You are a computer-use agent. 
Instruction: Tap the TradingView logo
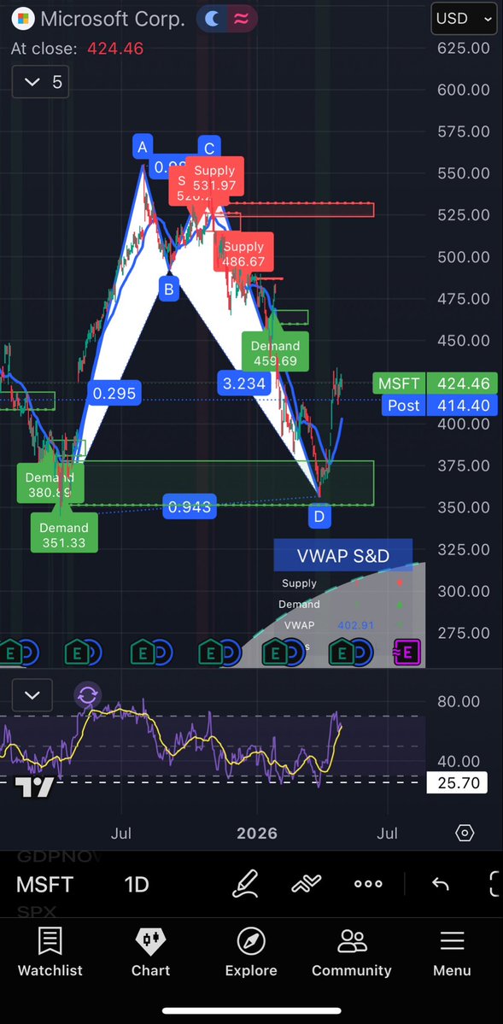35,787
